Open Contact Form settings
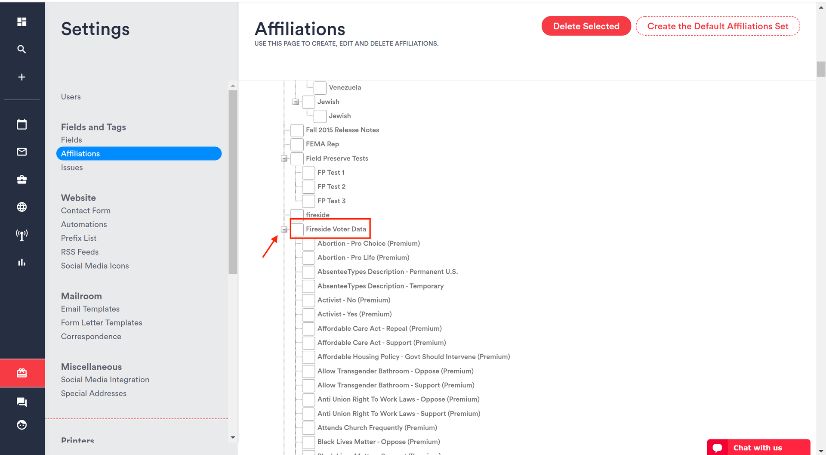Image resolution: width=826 pixels, height=455 pixels. tap(86, 210)
